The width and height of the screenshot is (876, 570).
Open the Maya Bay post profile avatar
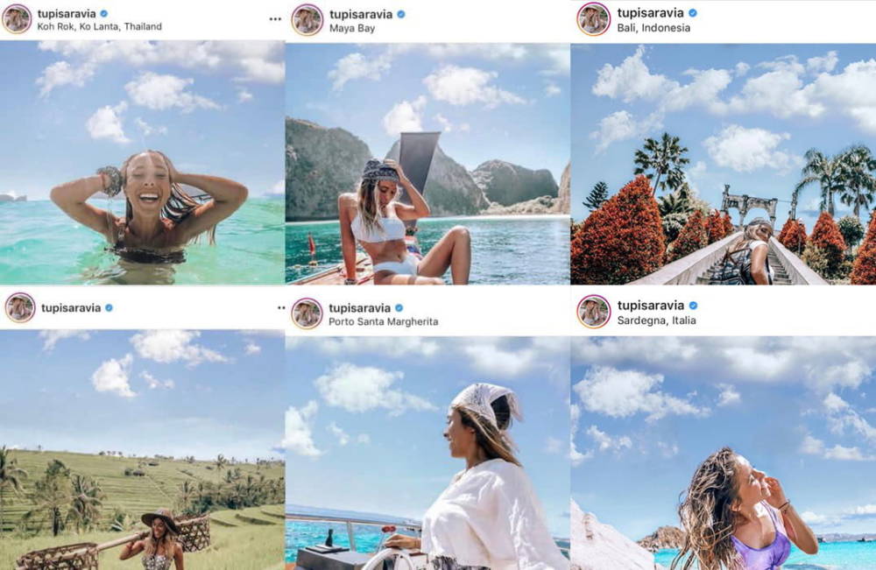click(307, 19)
